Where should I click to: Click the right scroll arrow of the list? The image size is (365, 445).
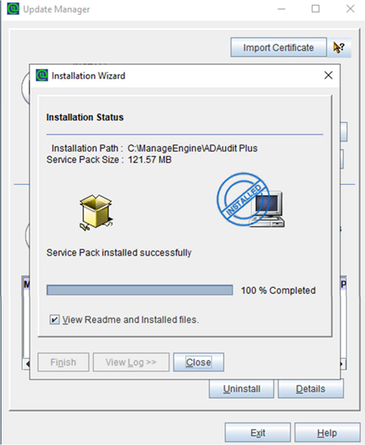coord(342,364)
